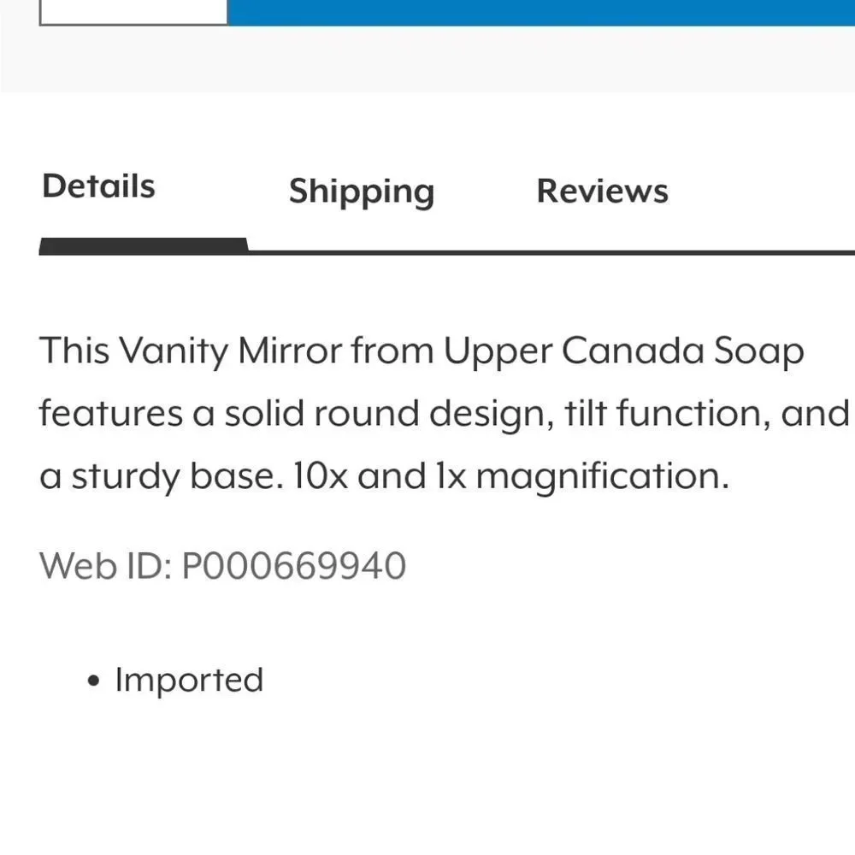Click the thin divider line under Reviews

pos(551,252)
